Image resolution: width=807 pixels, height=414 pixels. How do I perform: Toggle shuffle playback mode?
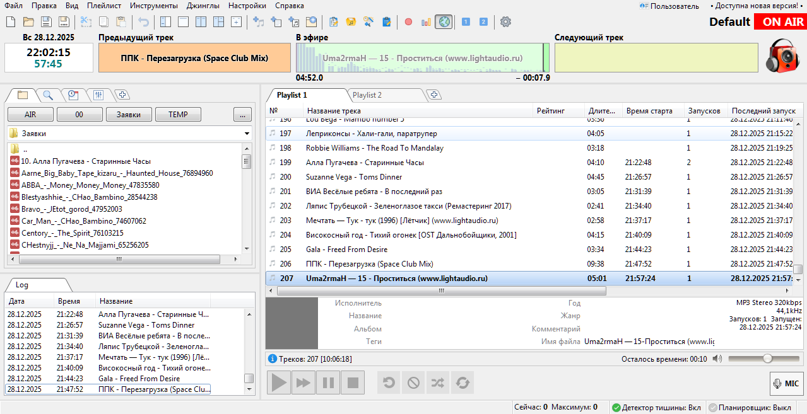pyautogui.click(x=437, y=382)
